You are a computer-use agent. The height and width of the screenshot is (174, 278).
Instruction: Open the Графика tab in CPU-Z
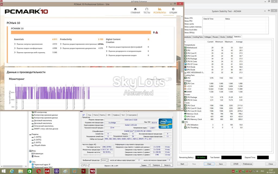click(x=116, y=115)
